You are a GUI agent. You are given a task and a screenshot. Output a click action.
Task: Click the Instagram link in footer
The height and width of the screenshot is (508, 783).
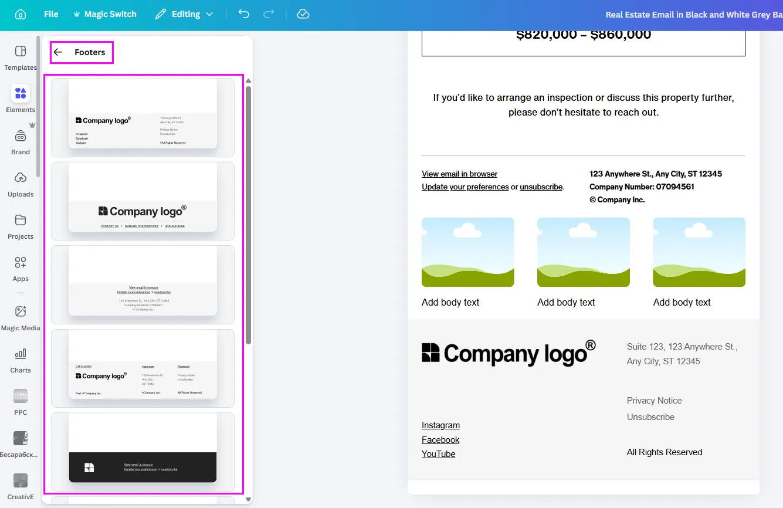pyautogui.click(x=440, y=425)
